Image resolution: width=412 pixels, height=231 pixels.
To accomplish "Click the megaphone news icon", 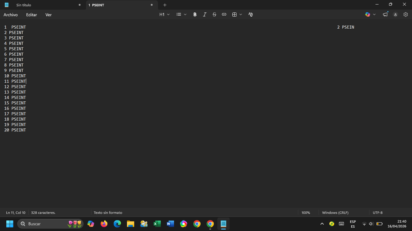I will (385, 14).
